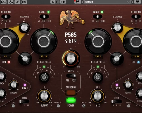Toggle the OS oversampling button
142x113 pixels.
[x=24, y=2]
